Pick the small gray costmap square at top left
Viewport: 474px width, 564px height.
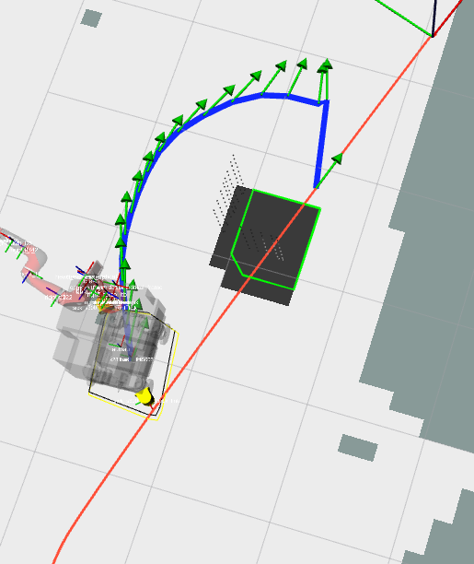click(x=91, y=18)
